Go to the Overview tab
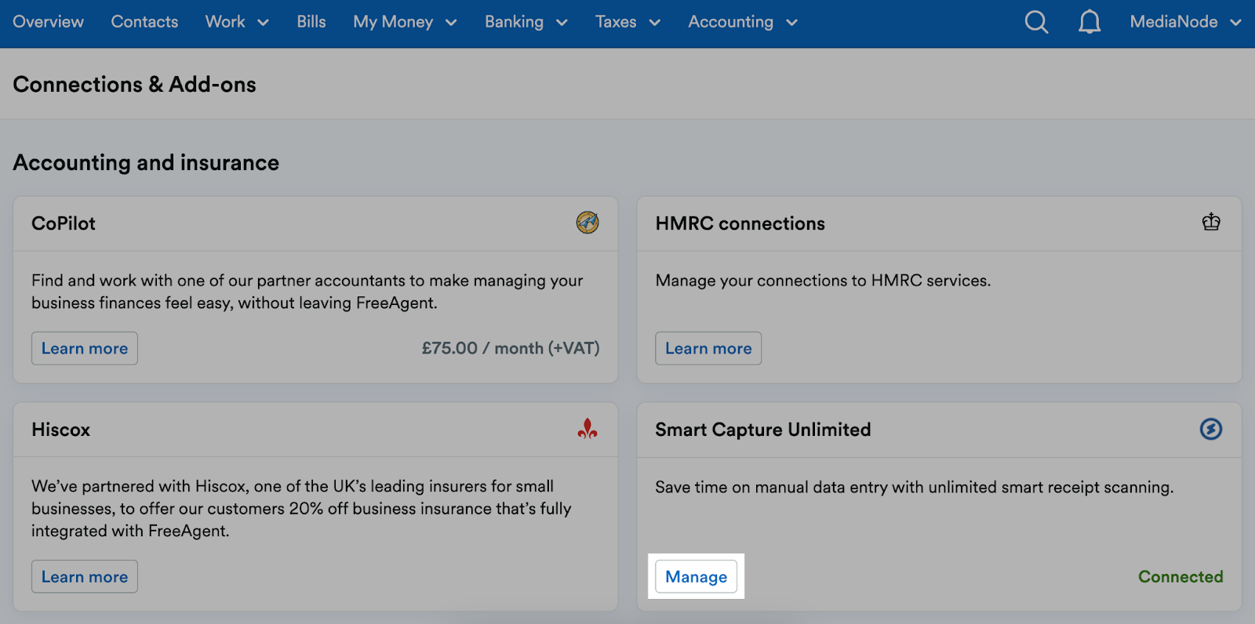Screen dimensions: 1255x624 [x=48, y=22]
